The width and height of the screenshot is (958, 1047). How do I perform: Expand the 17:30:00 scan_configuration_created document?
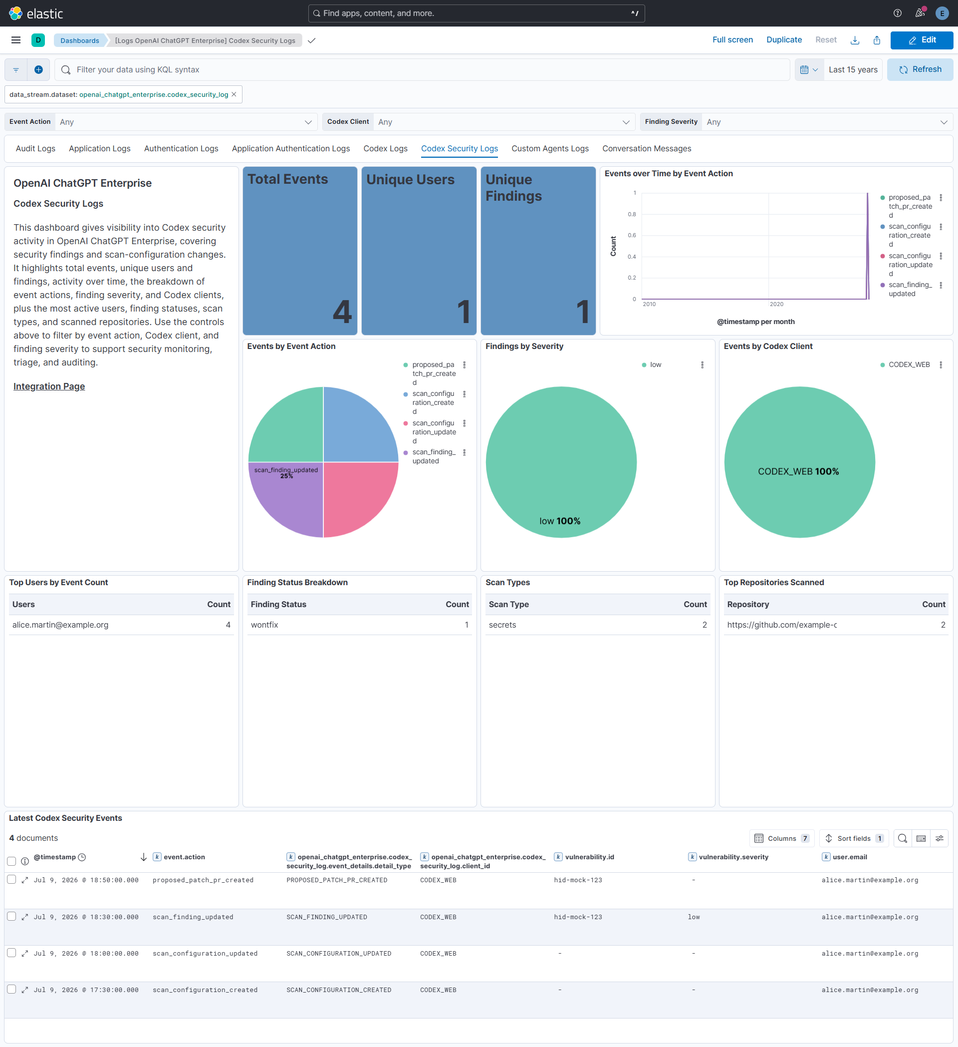tap(24, 990)
